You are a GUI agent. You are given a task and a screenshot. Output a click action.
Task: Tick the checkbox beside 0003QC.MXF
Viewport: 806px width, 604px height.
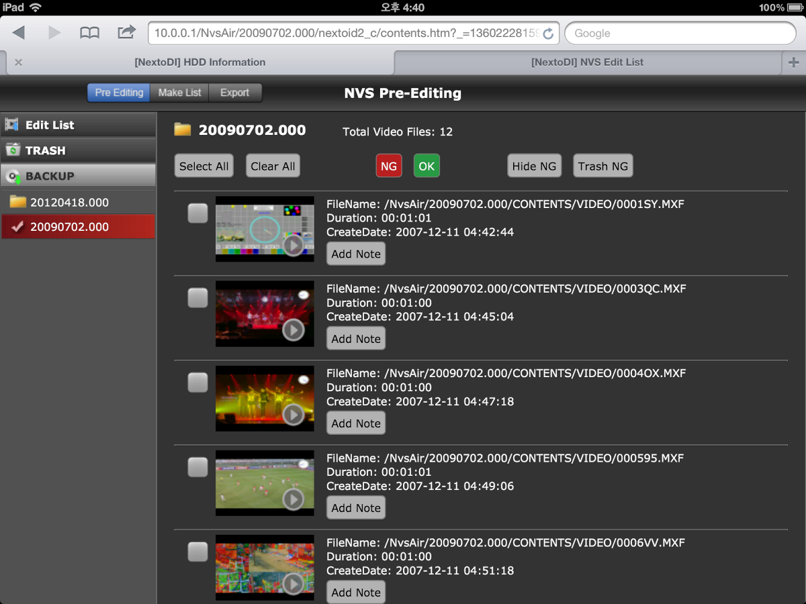tap(197, 298)
